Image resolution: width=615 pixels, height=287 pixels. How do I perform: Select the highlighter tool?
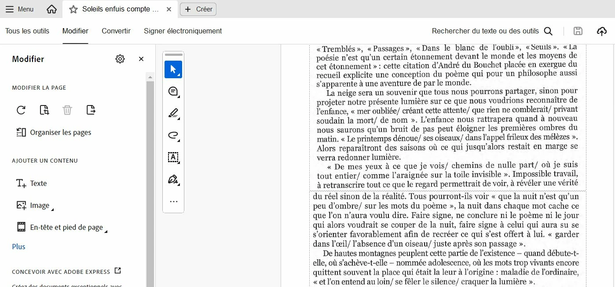[173, 113]
